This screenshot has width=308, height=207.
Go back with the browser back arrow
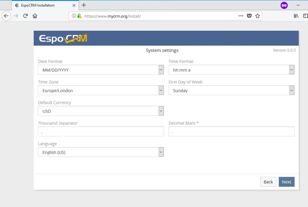tap(6, 16)
